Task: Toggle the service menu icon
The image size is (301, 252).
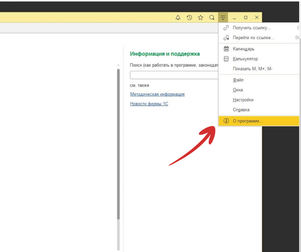Action: coord(223,18)
